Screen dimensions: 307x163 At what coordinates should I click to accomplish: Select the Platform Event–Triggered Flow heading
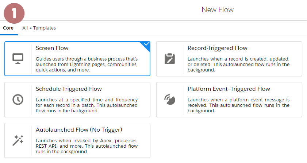click(229, 89)
